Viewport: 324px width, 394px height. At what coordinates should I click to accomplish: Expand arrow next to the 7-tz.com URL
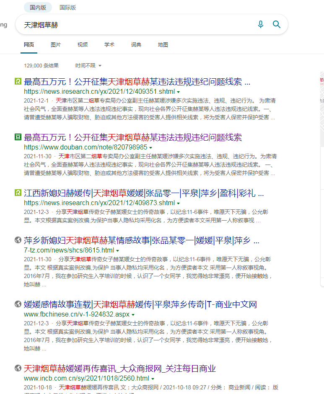[117, 251]
